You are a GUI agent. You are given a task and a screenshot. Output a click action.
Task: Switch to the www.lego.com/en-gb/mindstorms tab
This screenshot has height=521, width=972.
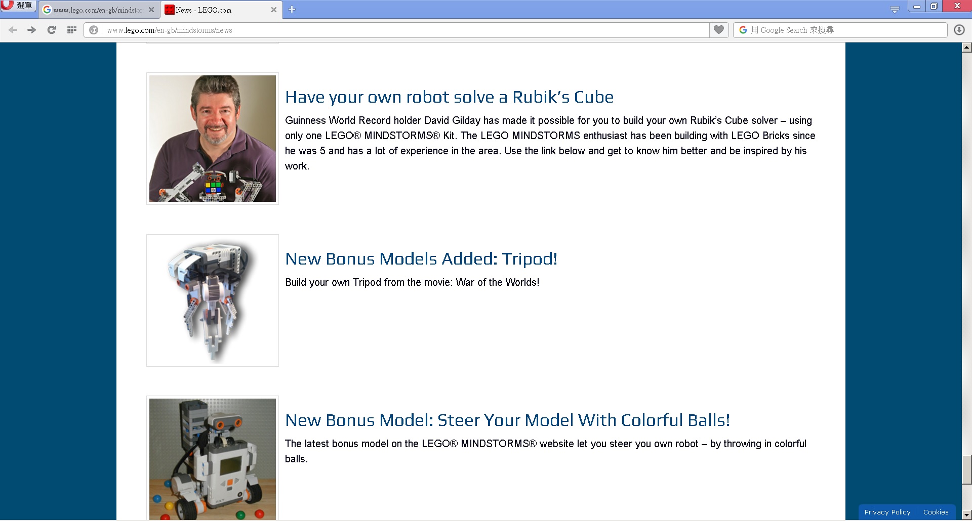(x=98, y=10)
